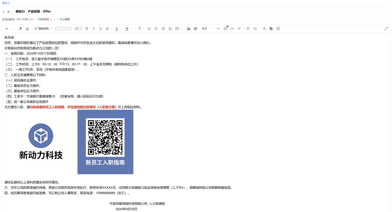Click the line 报到日期: 2024年10月17日周四
The height and width of the screenshot is (212, 392).
point(30,54)
